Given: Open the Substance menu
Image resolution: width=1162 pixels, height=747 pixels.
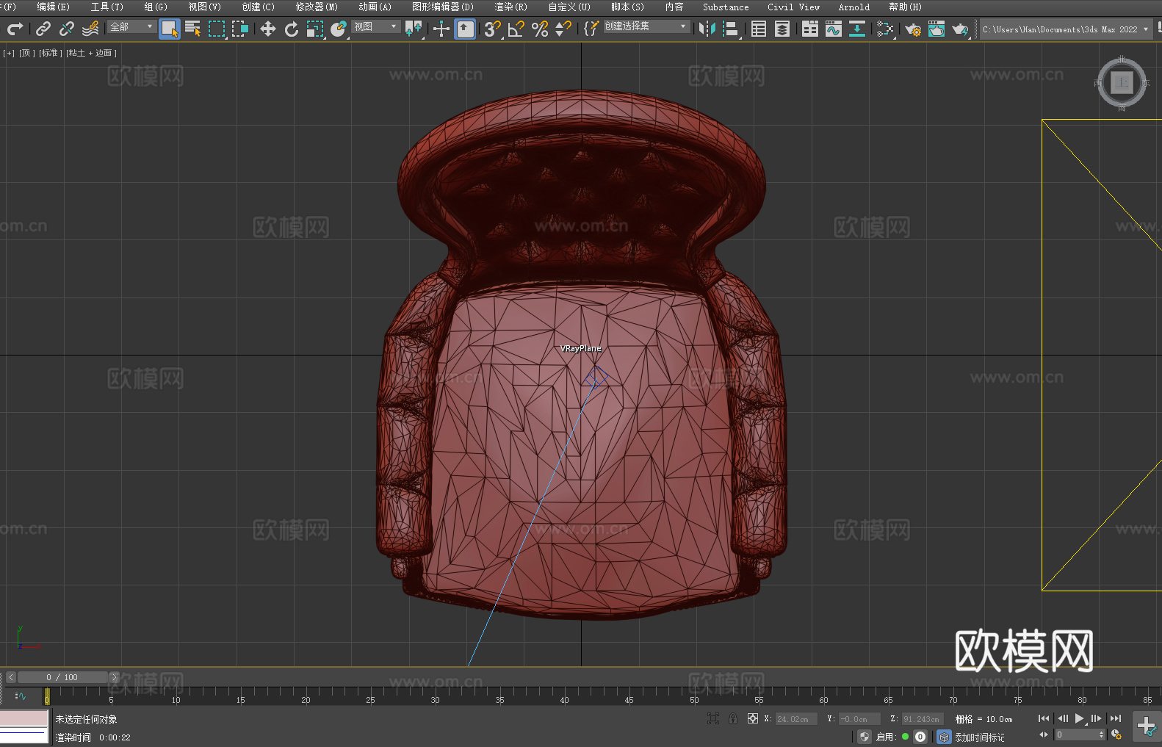Looking at the screenshot, I should [726, 7].
